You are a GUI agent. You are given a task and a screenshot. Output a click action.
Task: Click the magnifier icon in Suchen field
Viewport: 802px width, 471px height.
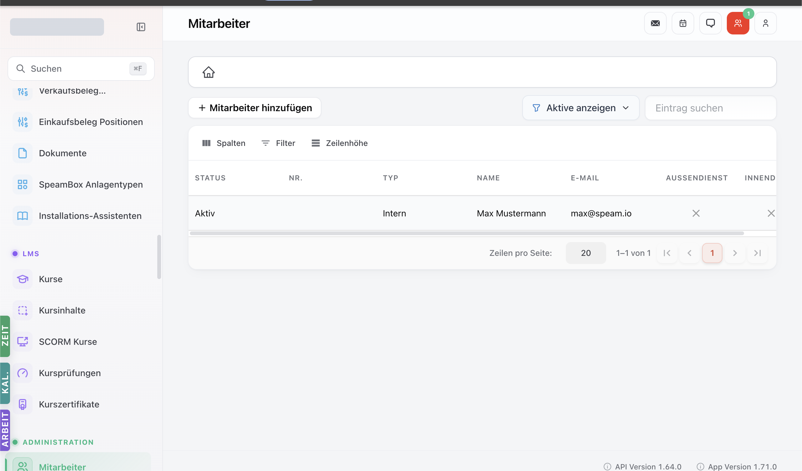21,68
